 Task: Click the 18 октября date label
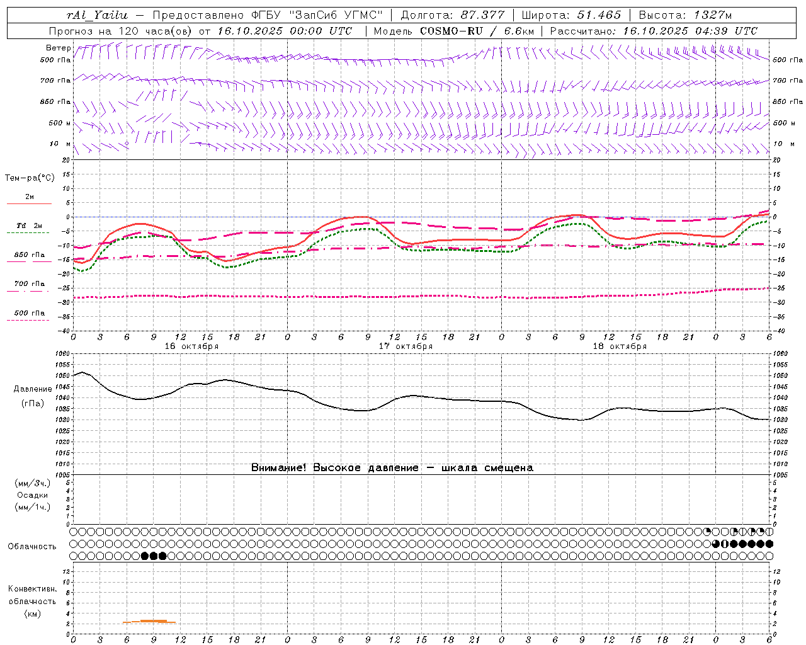point(620,346)
